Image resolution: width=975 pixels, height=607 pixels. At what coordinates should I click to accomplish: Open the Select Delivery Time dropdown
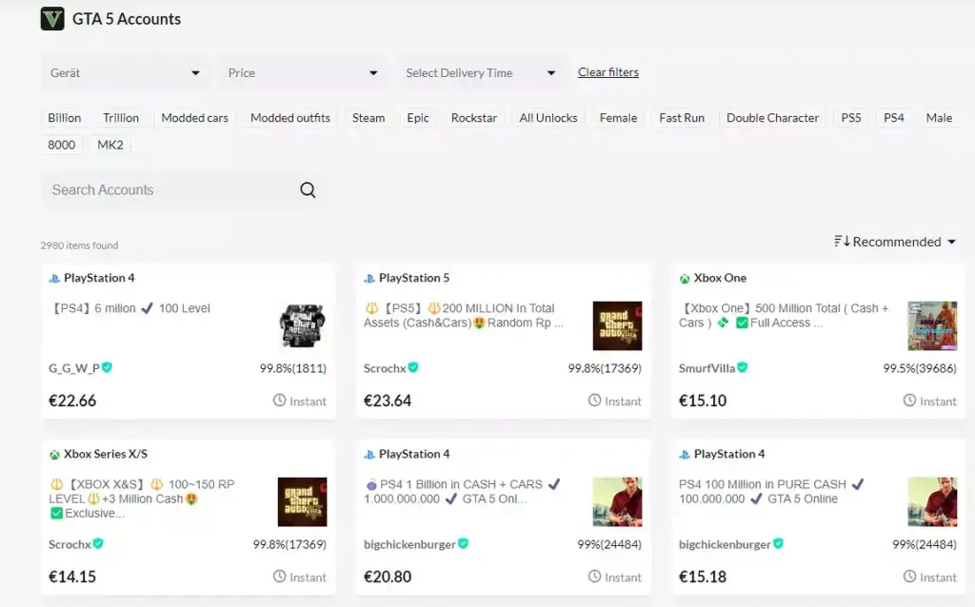(x=481, y=73)
